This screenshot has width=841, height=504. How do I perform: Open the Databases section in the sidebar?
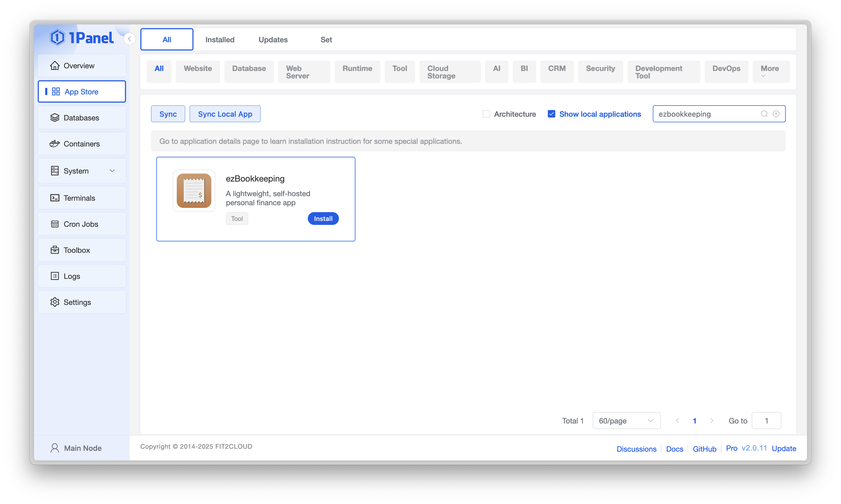point(82,117)
